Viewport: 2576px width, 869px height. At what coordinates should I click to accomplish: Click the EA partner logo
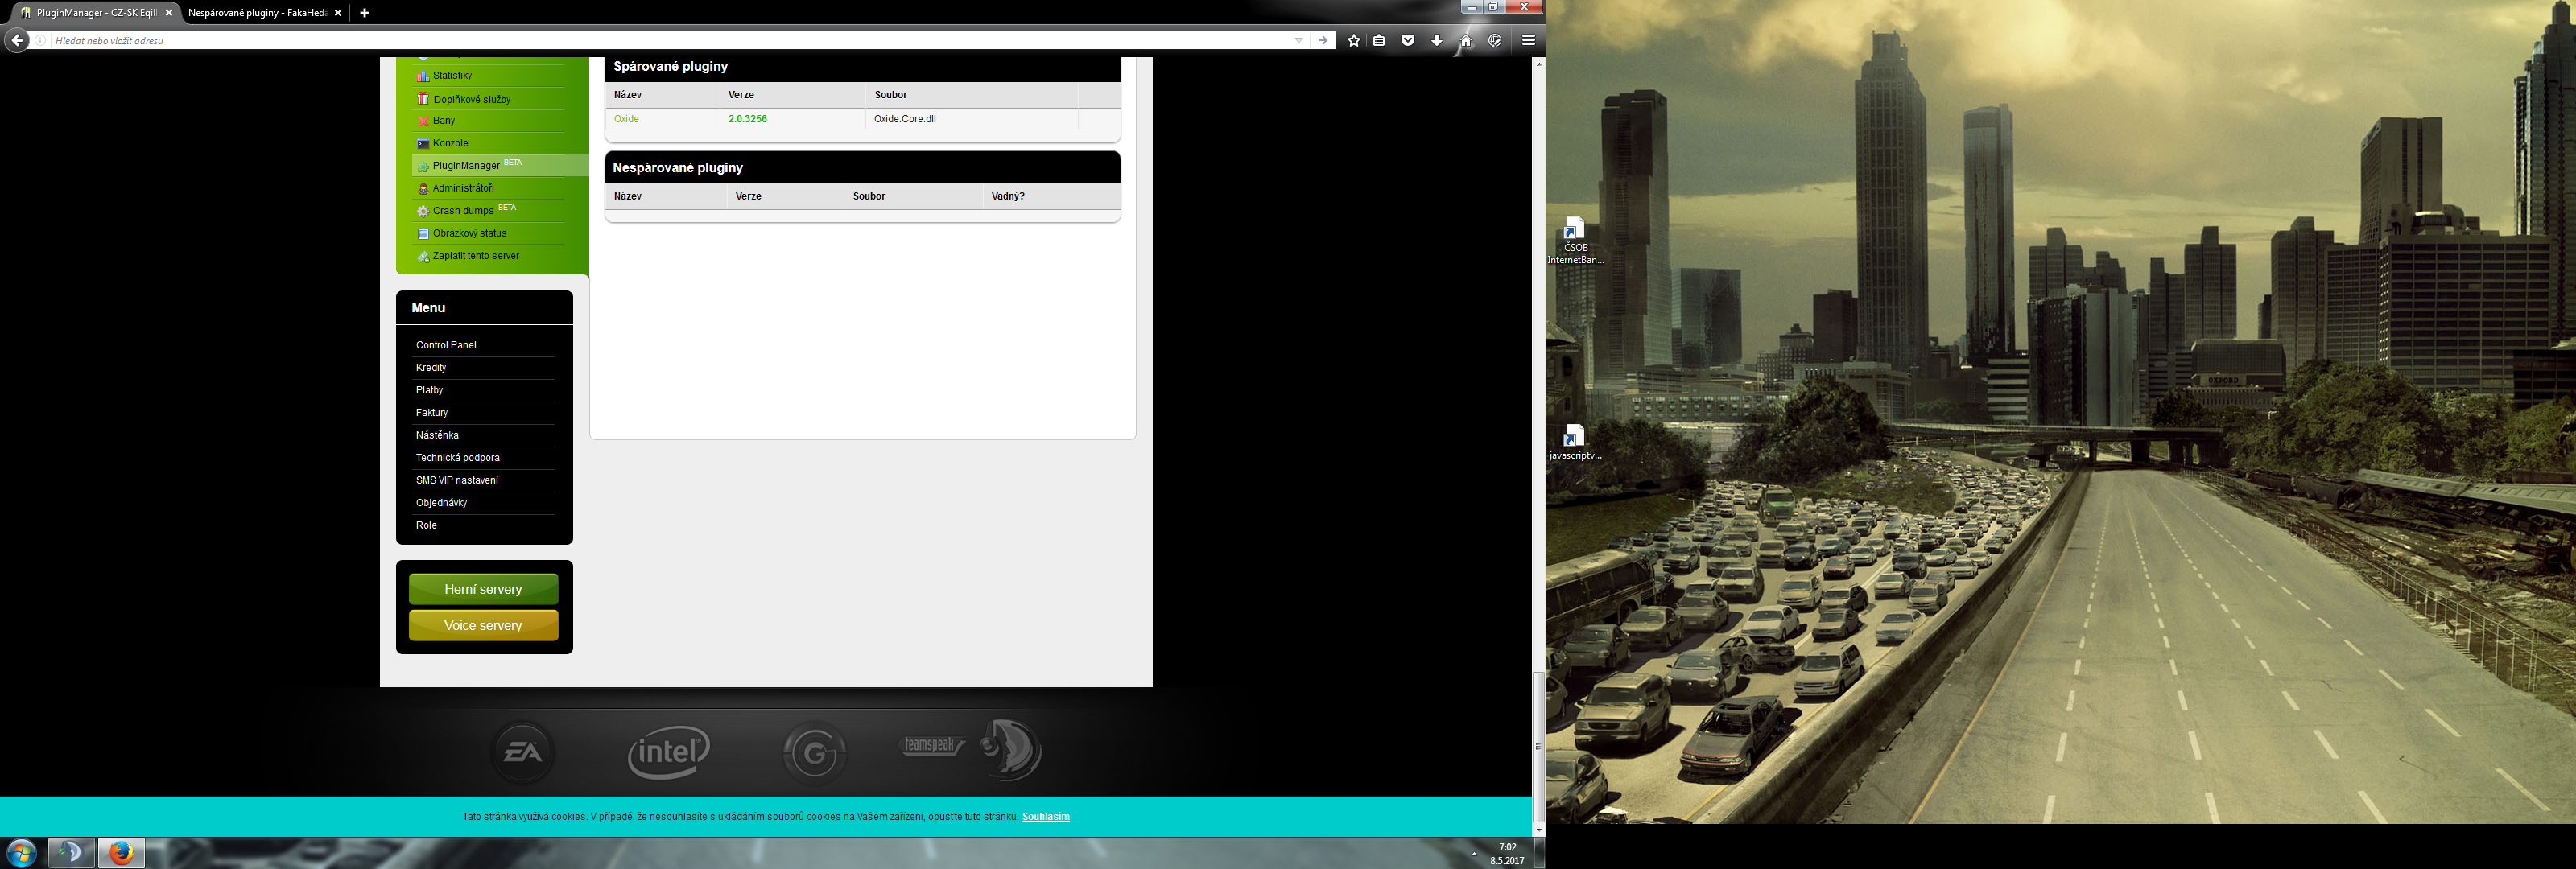[523, 752]
